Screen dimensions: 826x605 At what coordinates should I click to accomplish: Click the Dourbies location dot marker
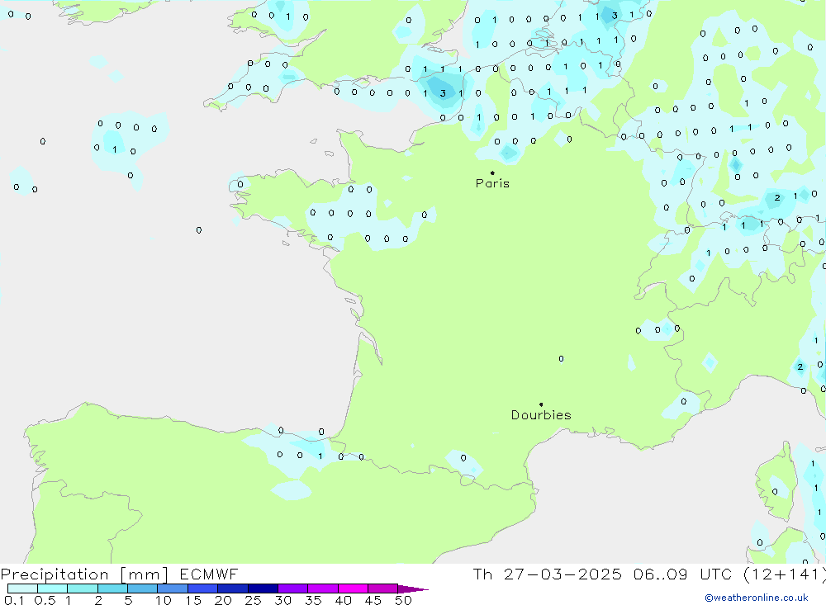click(541, 404)
